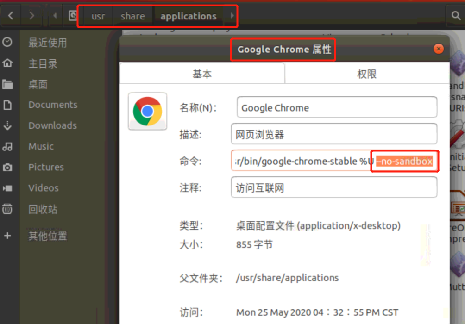Open 回收站 in sidebar
The height and width of the screenshot is (324, 465).
click(x=43, y=209)
